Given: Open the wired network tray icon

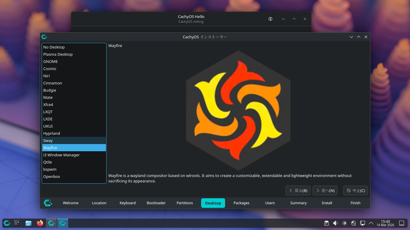Looking at the screenshot, I should [363, 223].
